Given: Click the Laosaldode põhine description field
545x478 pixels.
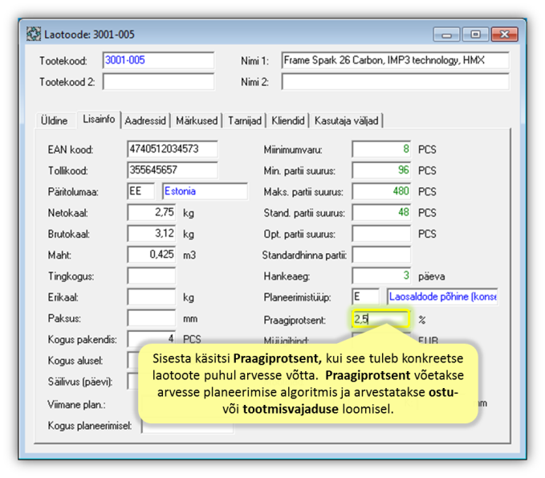Looking at the screenshot, I should pos(442,297).
